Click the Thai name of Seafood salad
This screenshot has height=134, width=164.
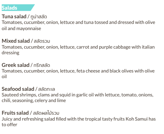click(47, 89)
